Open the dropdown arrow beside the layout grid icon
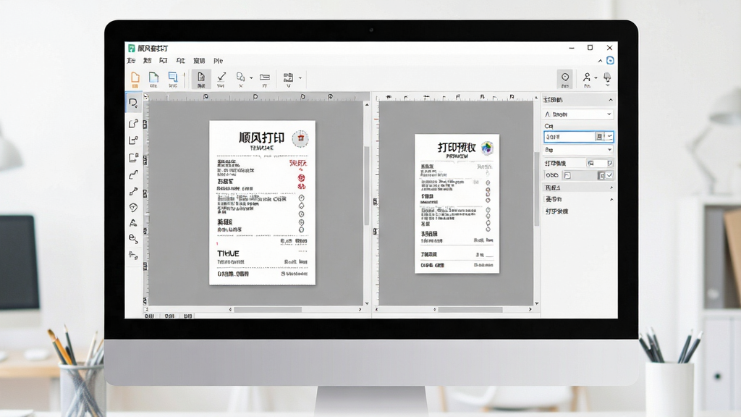 pyautogui.click(x=300, y=78)
